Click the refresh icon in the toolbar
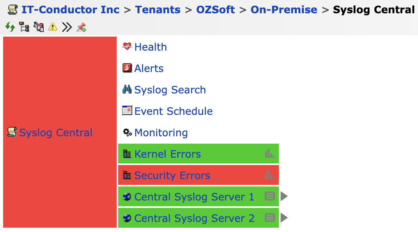This screenshot has height=232, width=418. pyautogui.click(x=10, y=27)
